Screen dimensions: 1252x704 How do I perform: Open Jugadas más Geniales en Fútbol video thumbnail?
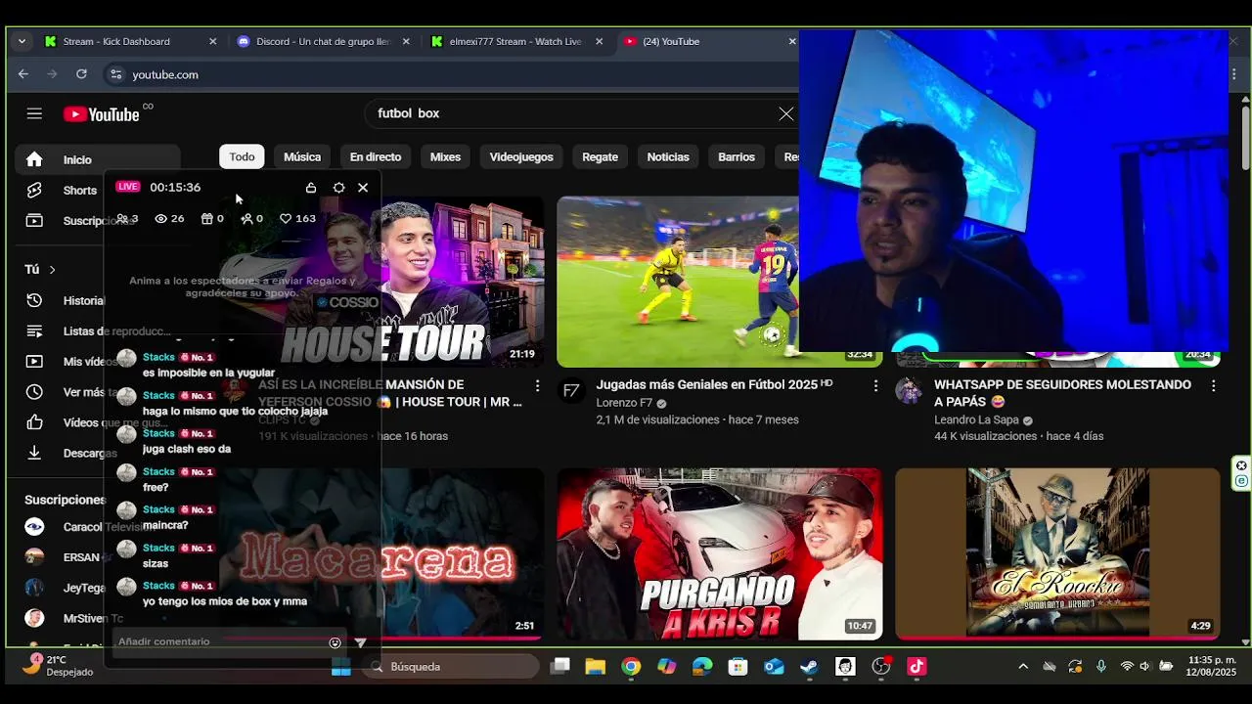[678, 282]
